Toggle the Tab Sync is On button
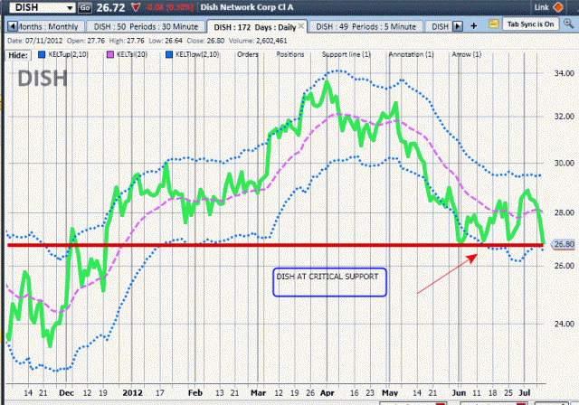Screen dimensions: 579x405 click(x=530, y=24)
